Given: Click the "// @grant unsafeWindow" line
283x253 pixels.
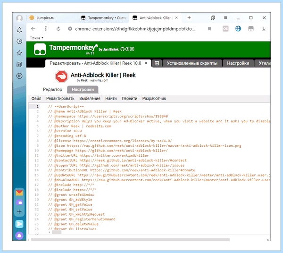Looking at the screenshot, I should 71,194.
